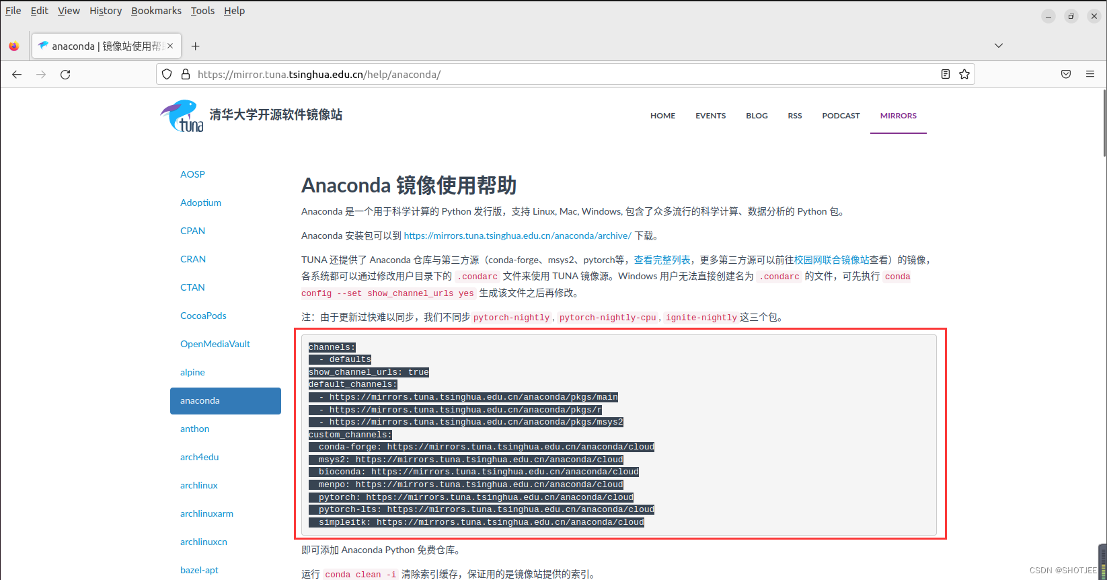Go forward one page
Image resolution: width=1107 pixels, height=580 pixels.
[x=41, y=74]
